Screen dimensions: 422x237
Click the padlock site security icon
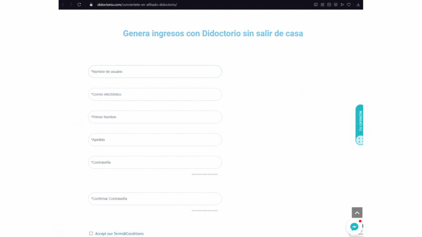pyautogui.click(x=91, y=5)
